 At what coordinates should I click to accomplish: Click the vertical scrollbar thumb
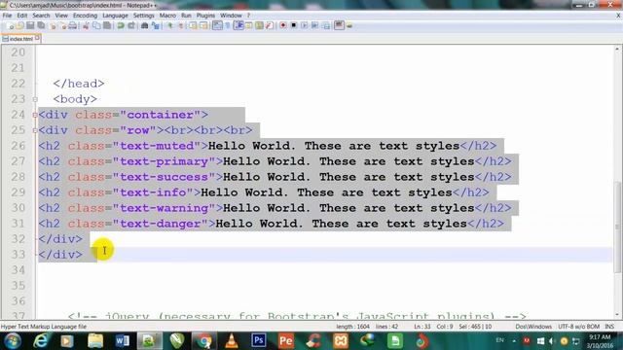point(617,227)
